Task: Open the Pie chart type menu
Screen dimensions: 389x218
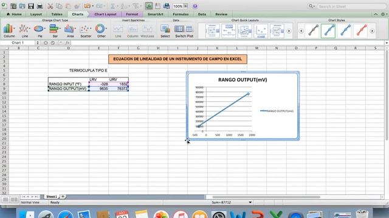Action: (40, 31)
